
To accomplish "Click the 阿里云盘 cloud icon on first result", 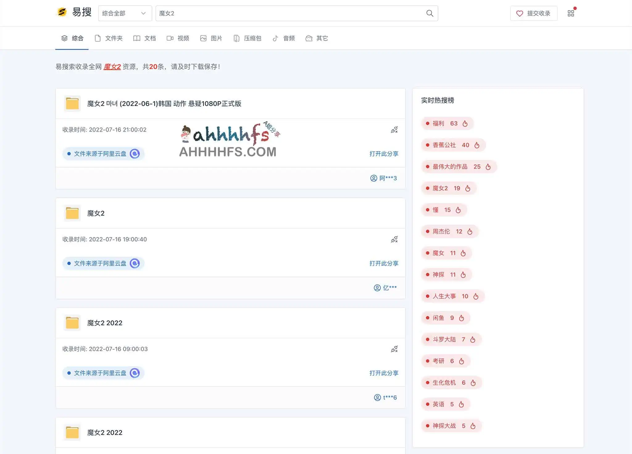I will pyautogui.click(x=135, y=153).
